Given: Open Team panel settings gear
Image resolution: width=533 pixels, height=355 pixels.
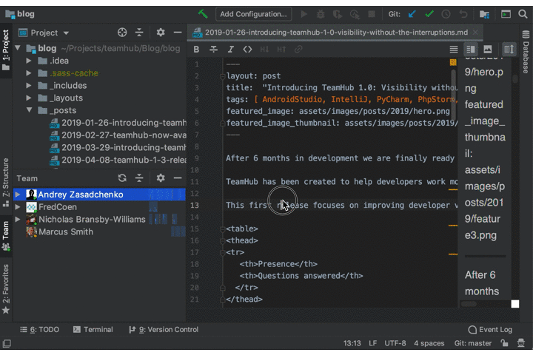Looking at the screenshot, I should (161, 177).
